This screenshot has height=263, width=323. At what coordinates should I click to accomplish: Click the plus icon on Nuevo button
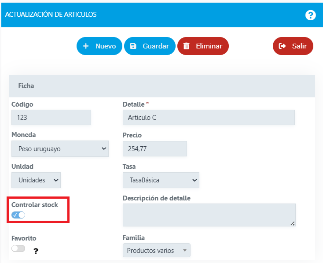pyautogui.click(x=86, y=46)
